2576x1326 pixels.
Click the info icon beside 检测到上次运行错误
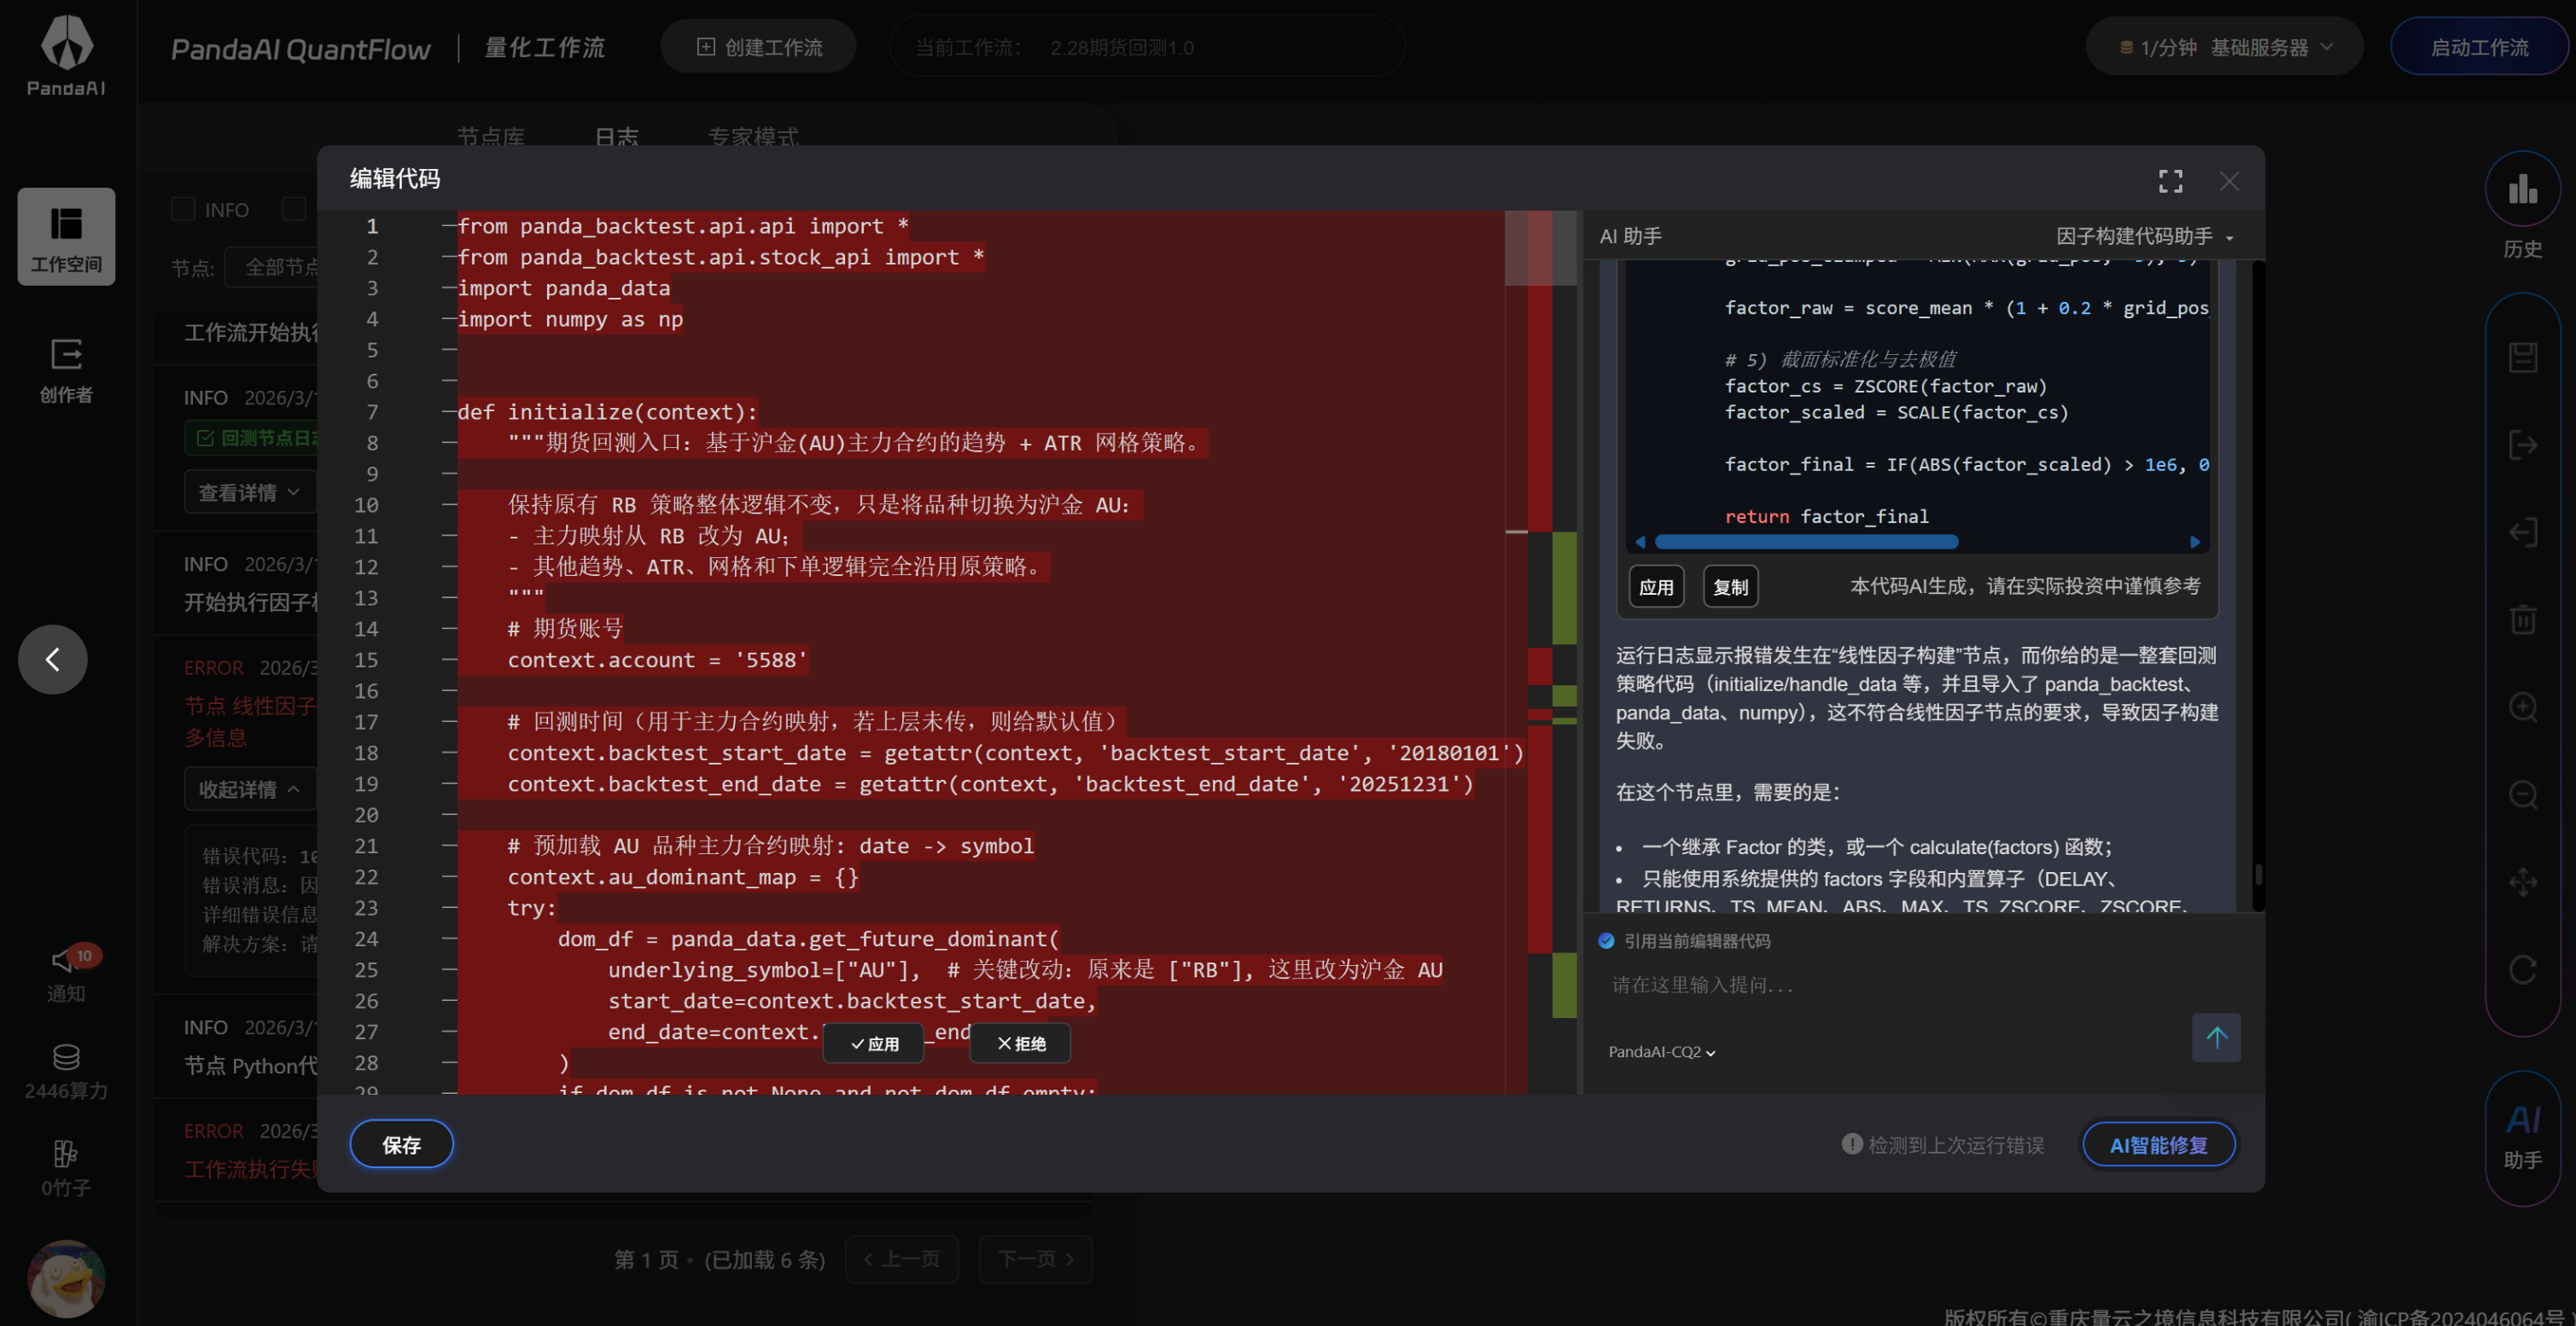[x=1852, y=1144]
